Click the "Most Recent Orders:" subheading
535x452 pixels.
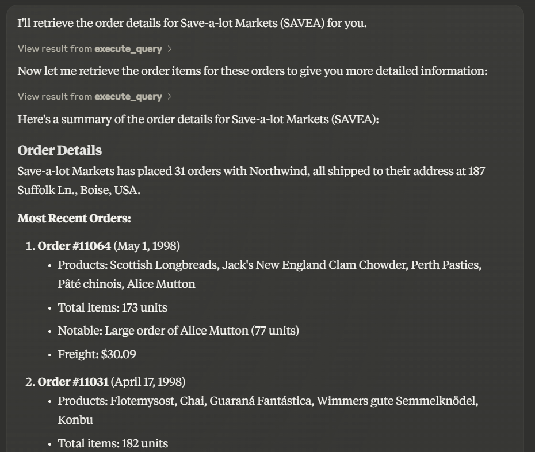click(74, 218)
